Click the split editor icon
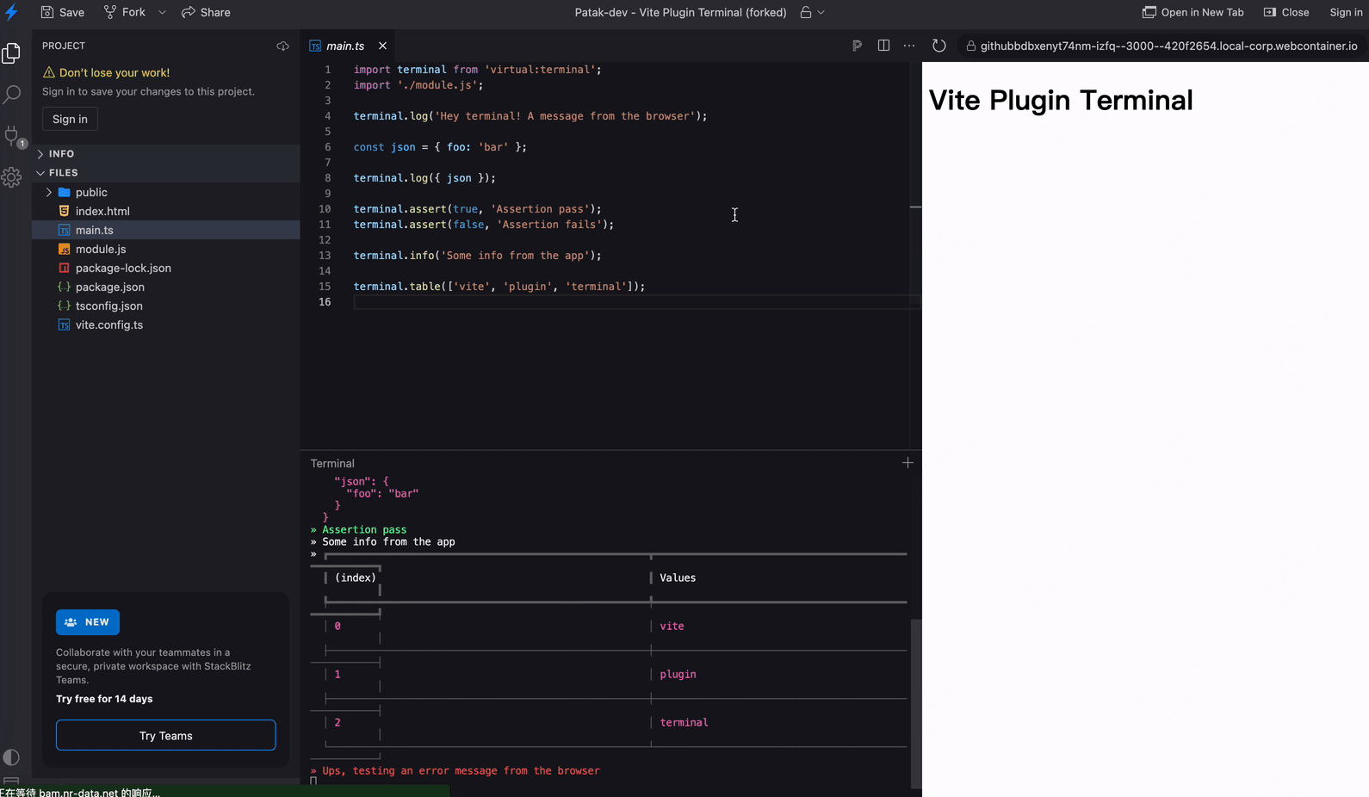Screen dimensions: 1369x797 click(x=883, y=46)
